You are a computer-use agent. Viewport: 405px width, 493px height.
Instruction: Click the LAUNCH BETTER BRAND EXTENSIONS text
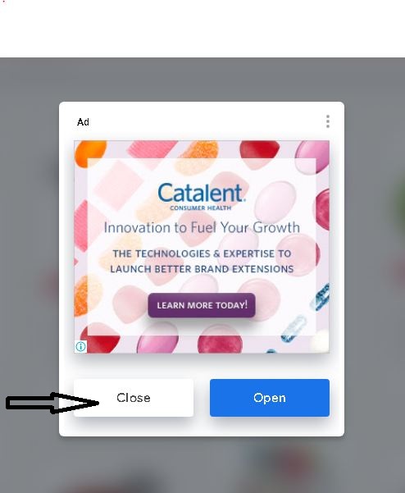tap(202, 269)
